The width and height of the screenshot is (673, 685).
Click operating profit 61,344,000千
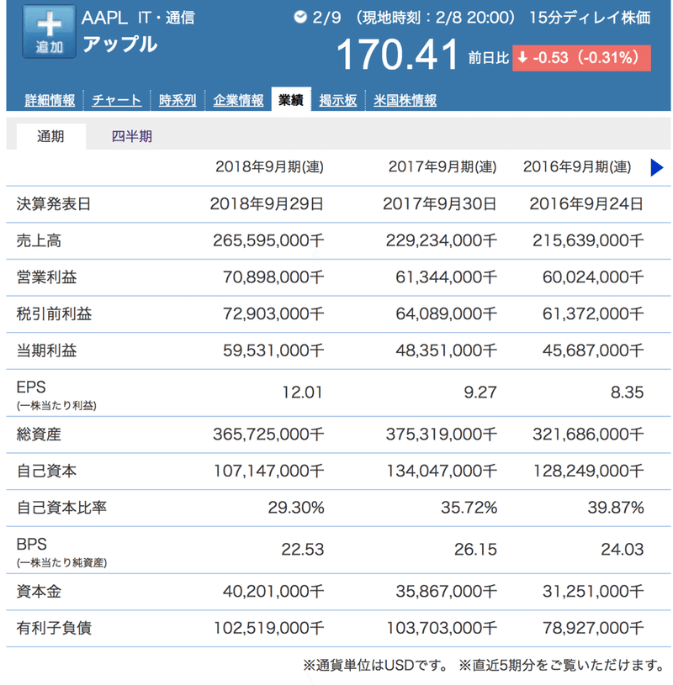pyautogui.click(x=447, y=277)
